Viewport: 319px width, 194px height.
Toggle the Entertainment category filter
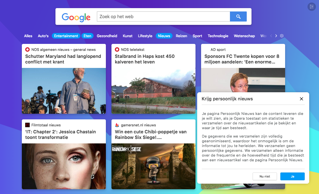[x=66, y=36]
